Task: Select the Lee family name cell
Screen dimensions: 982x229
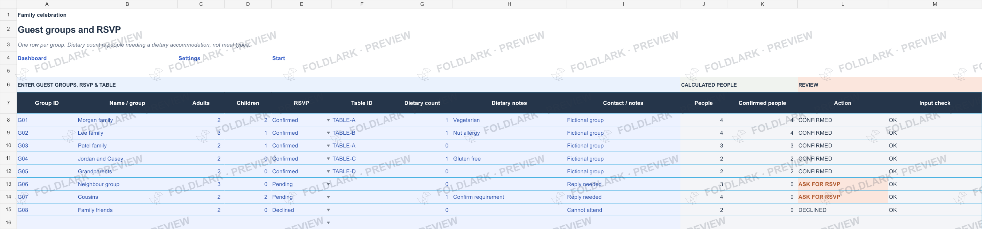Action: (x=127, y=133)
